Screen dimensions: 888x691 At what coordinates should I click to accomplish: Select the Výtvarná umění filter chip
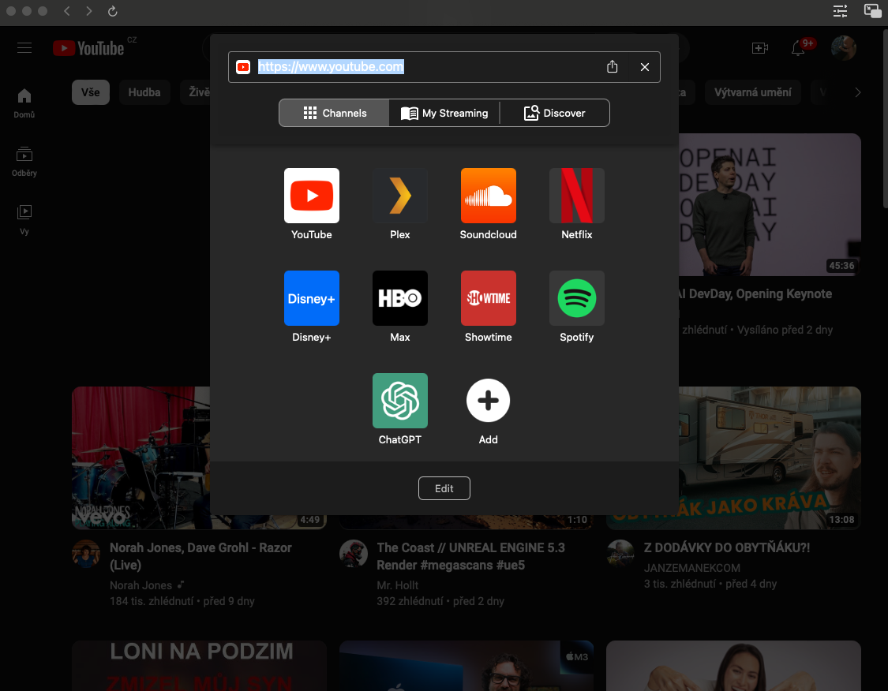tap(753, 92)
